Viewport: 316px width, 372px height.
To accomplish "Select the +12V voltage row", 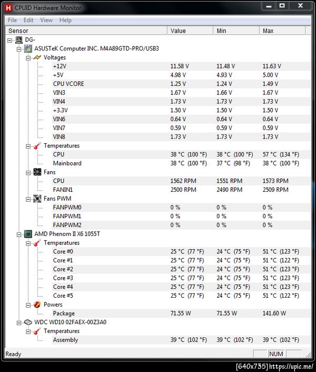I will [x=181, y=66].
